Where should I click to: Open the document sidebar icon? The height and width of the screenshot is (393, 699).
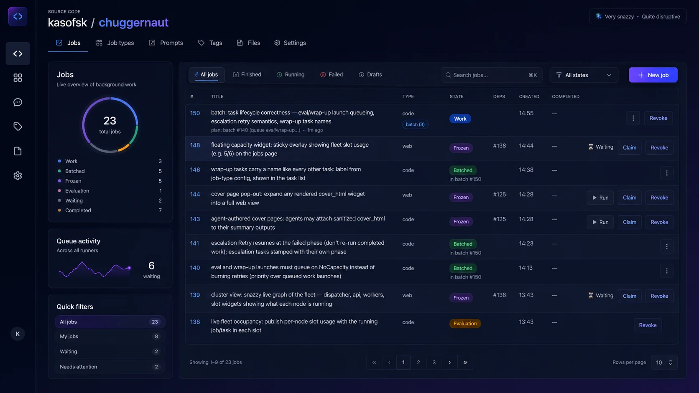coord(18,151)
